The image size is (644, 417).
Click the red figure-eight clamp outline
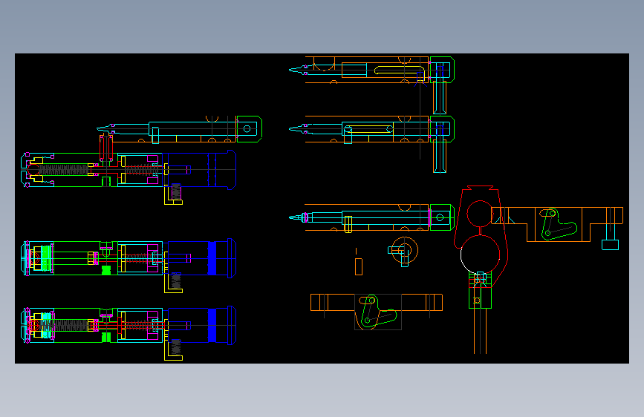[x=481, y=236]
